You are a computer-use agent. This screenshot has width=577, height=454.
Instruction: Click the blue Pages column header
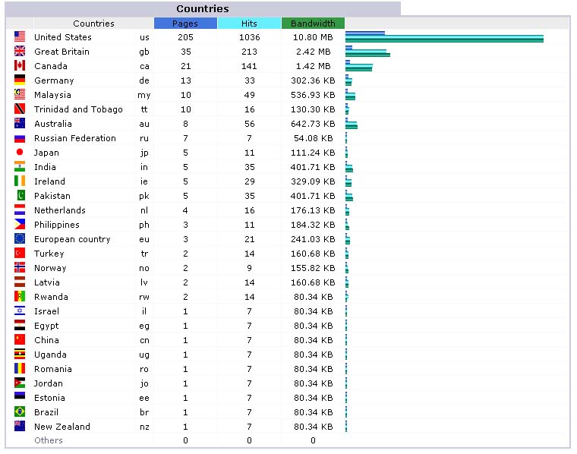(x=185, y=24)
